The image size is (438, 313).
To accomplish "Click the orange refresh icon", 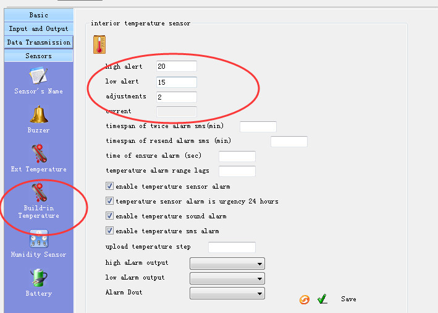I will [x=305, y=299].
